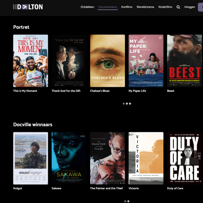The image size is (203, 203).
Task: Select second Portret carousel page dot
Action: point(127,104)
